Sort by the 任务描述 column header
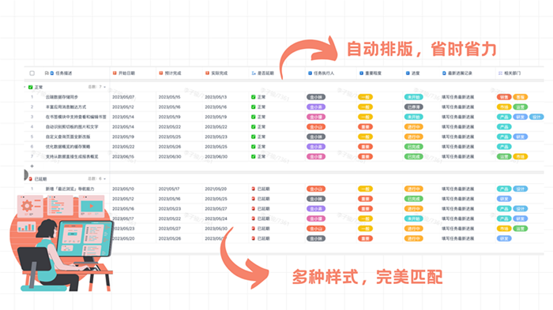This screenshot has width=553, height=310. pos(64,73)
